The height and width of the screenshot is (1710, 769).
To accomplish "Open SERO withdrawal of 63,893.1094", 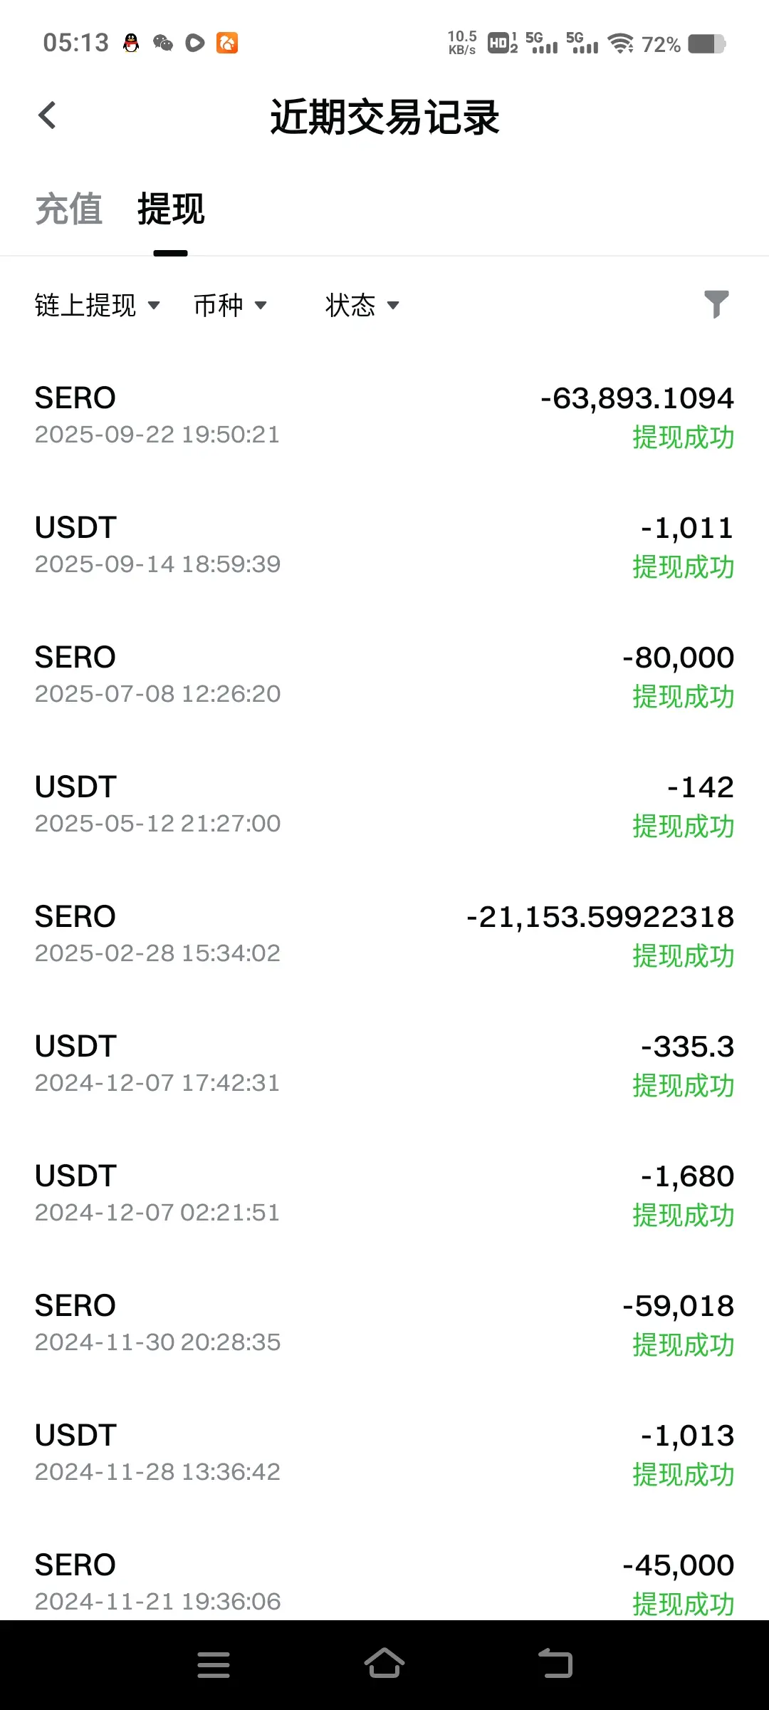I will click(x=384, y=417).
